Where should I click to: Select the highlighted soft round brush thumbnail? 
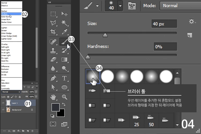tap(93, 77)
